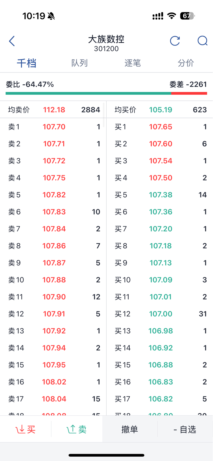This screenshot has width=213, height=461.
Task: Open the stock search icon
Action: pyautogui.click(x=202, y=41)
